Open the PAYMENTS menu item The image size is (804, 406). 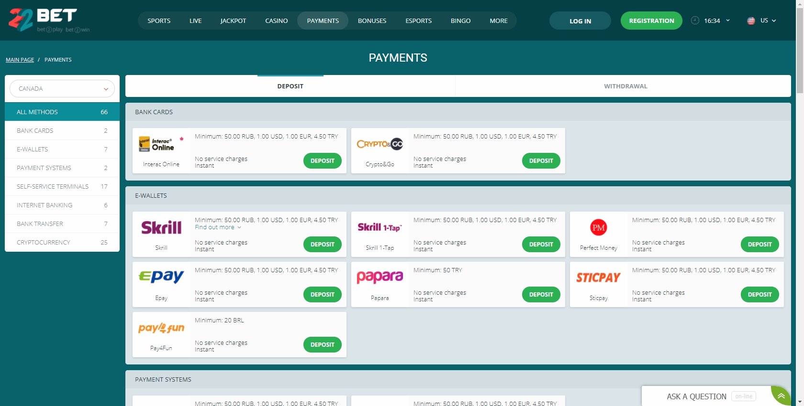pos(323,21)
